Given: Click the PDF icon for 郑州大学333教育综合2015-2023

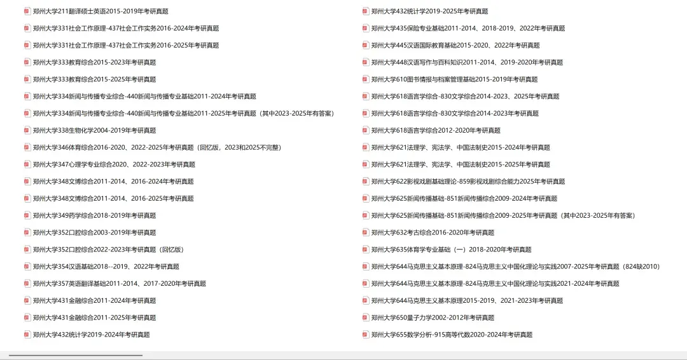Looking at the screenshot, I should [27, 63].
